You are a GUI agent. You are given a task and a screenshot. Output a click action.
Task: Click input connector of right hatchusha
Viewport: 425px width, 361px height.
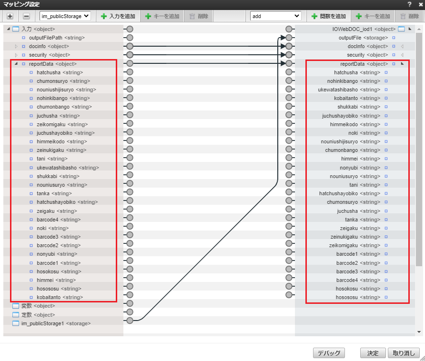[289, 72]
